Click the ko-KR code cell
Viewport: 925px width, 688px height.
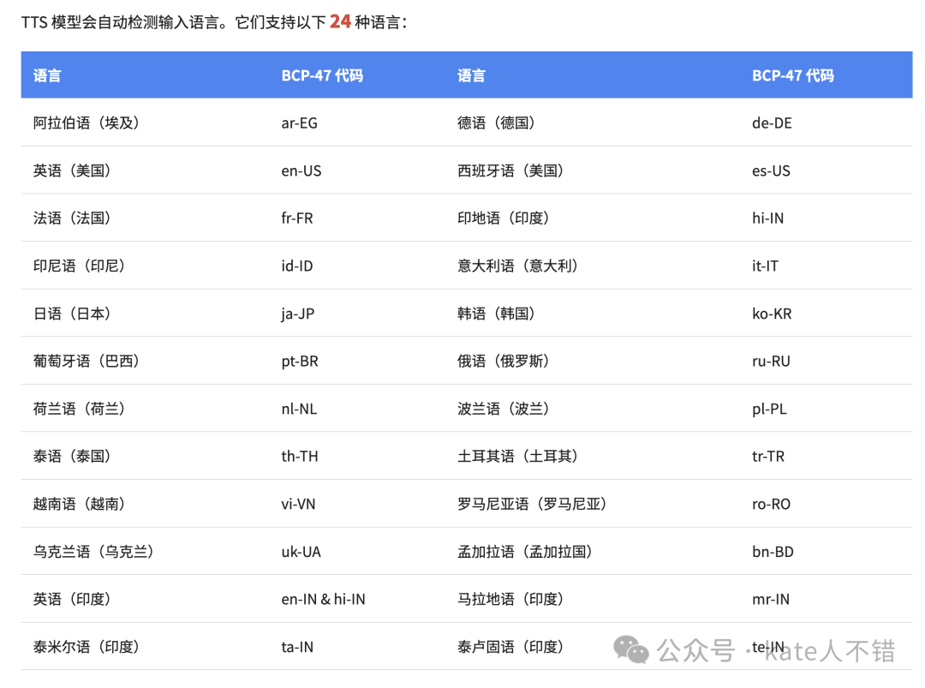[770, 313]
